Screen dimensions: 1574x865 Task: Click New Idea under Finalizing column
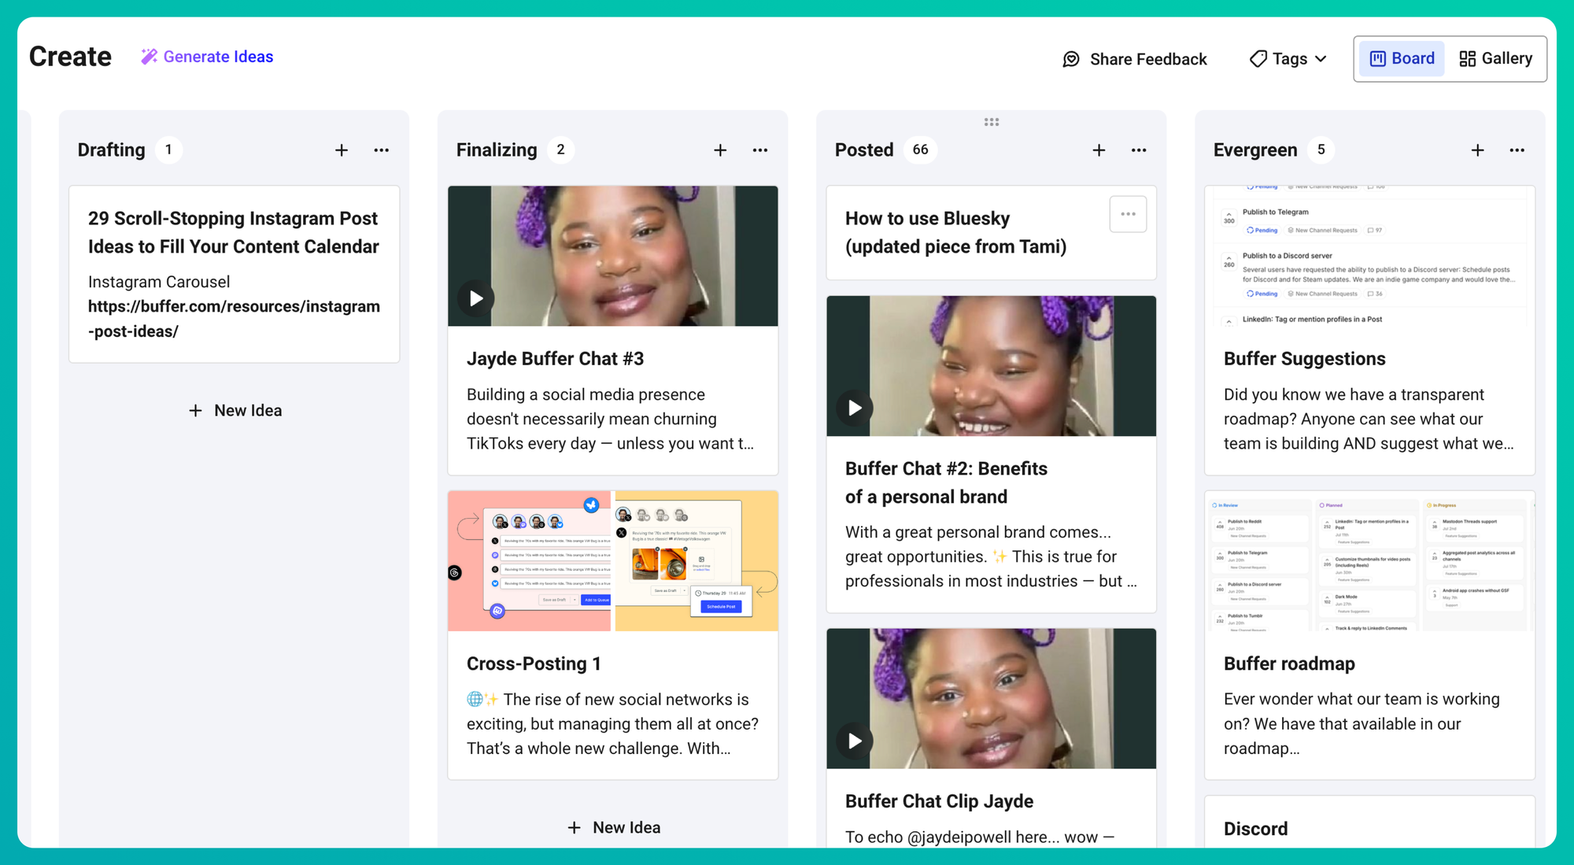point(613,827)
